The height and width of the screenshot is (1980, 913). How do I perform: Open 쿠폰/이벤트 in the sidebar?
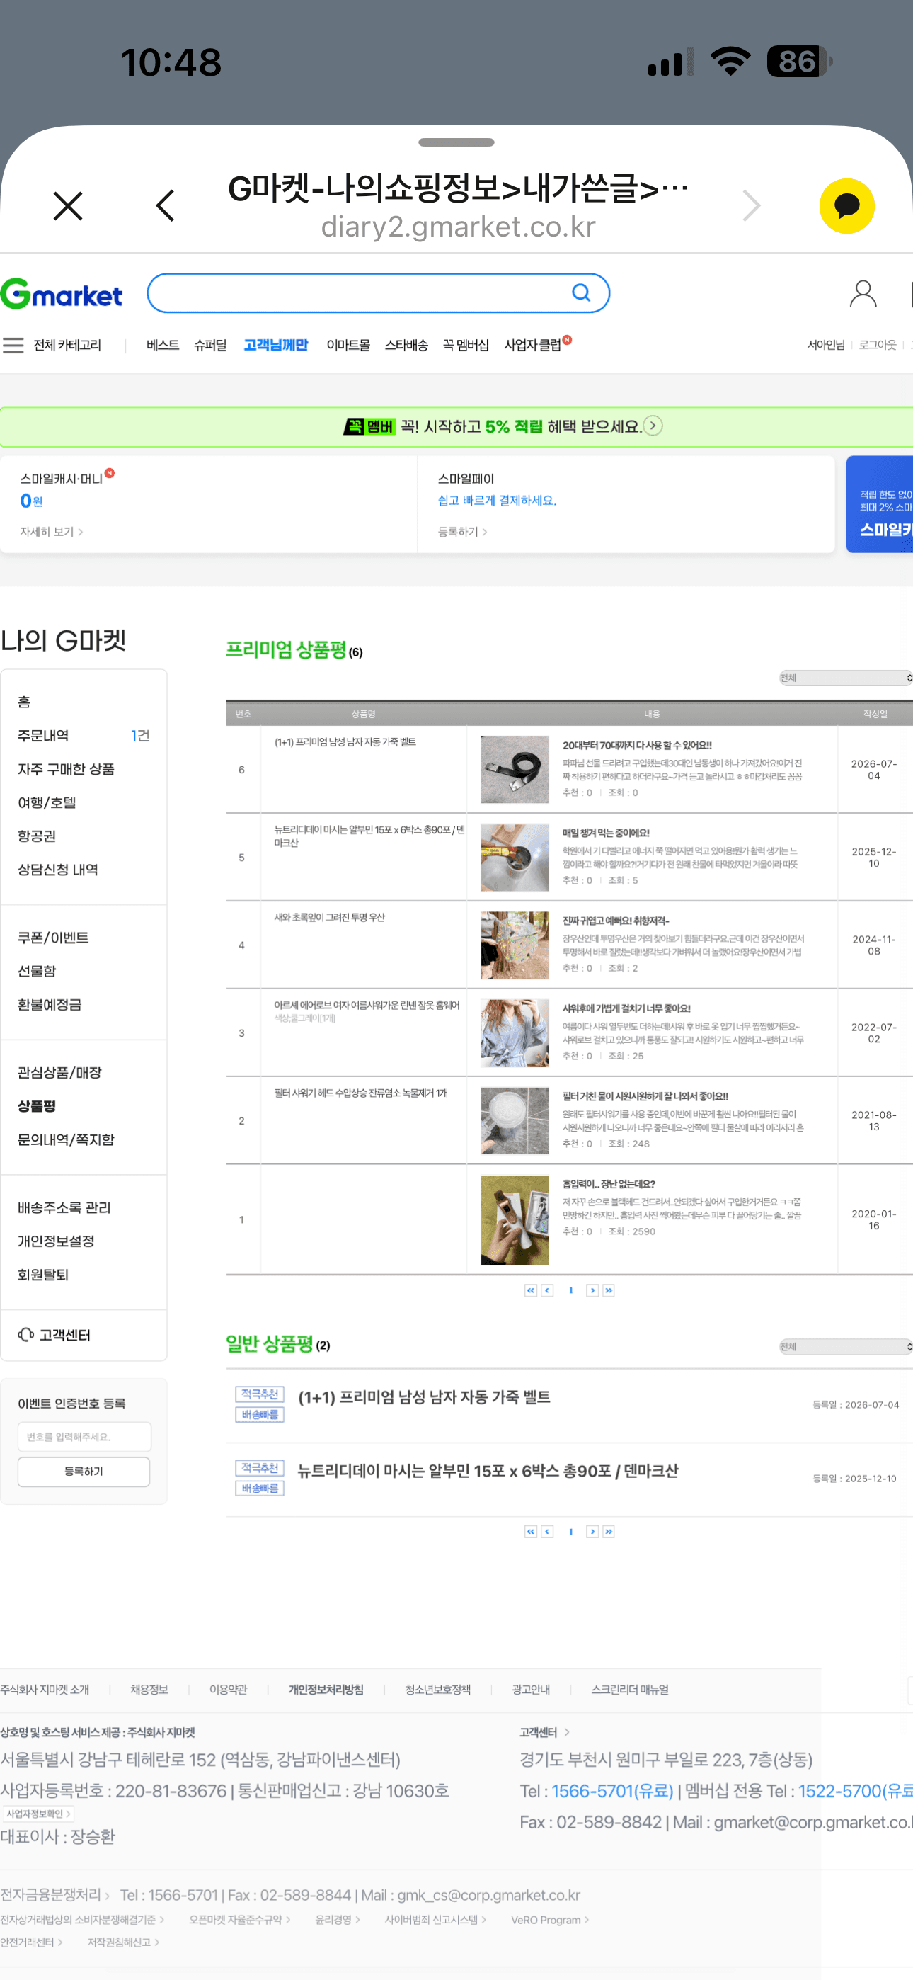click(x=53, y=938)
